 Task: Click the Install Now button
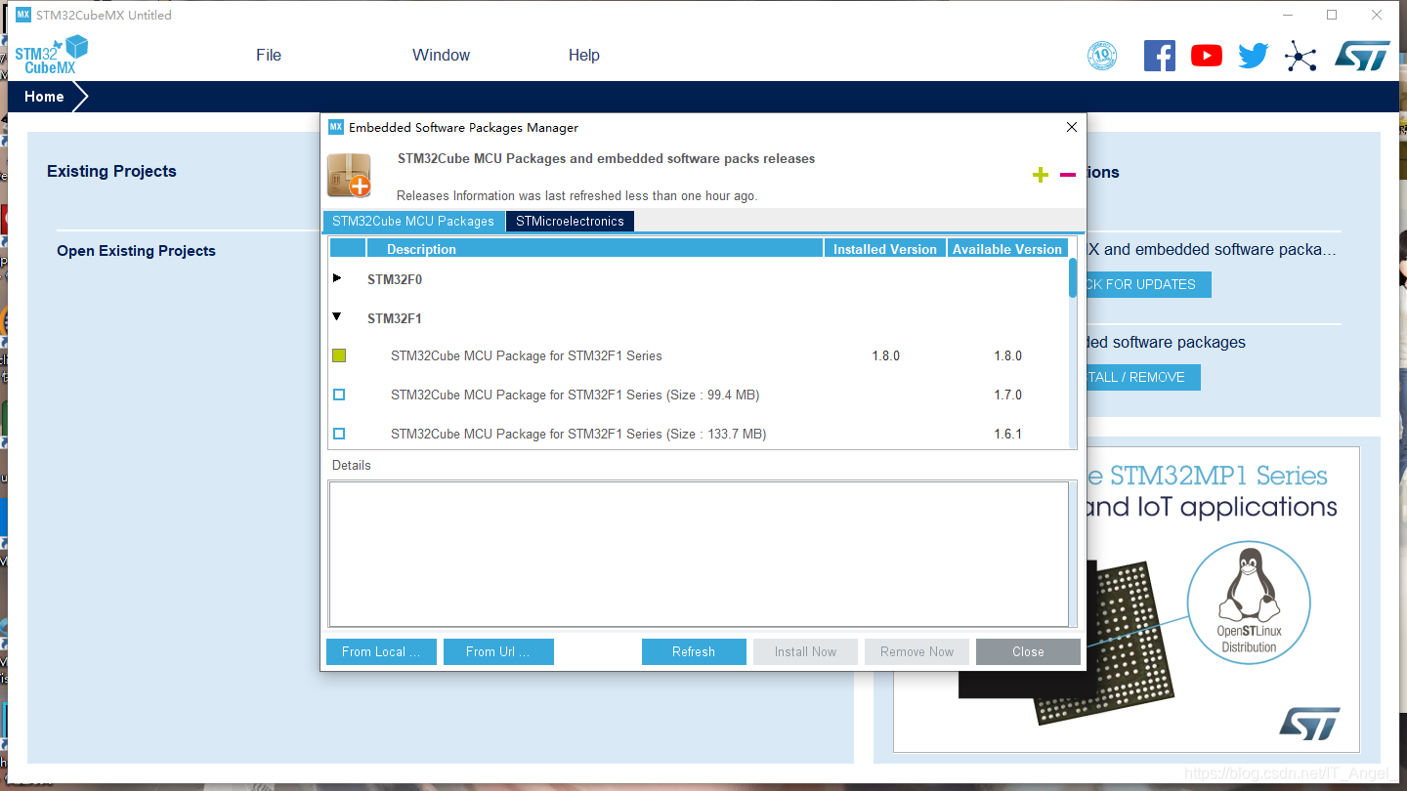805,651
